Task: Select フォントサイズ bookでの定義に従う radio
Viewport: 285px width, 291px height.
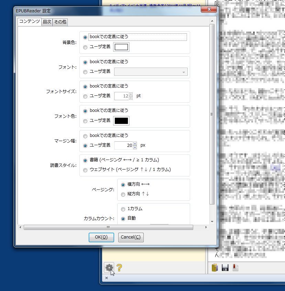Action: 85,86
